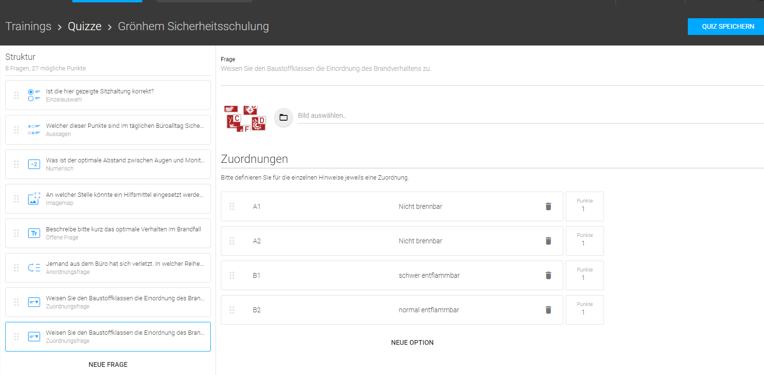The width and height of the screenshot is (764, 375).
Task: Click the single-choice icon of the Sitzhaltung question
Action: click(34, 95)
